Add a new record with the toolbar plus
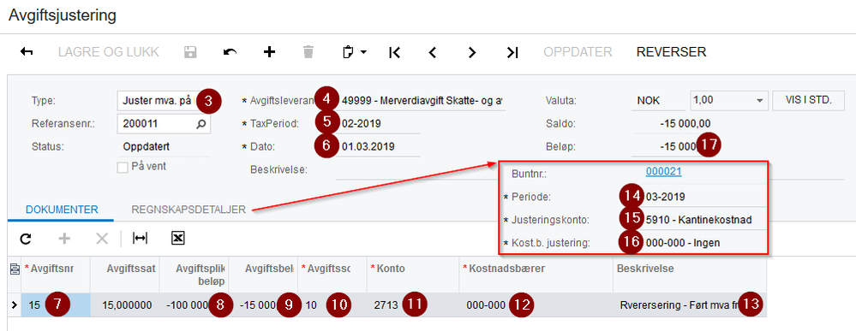Image resolution: width=856 pixels, height=331 pixels. [269, 52]
